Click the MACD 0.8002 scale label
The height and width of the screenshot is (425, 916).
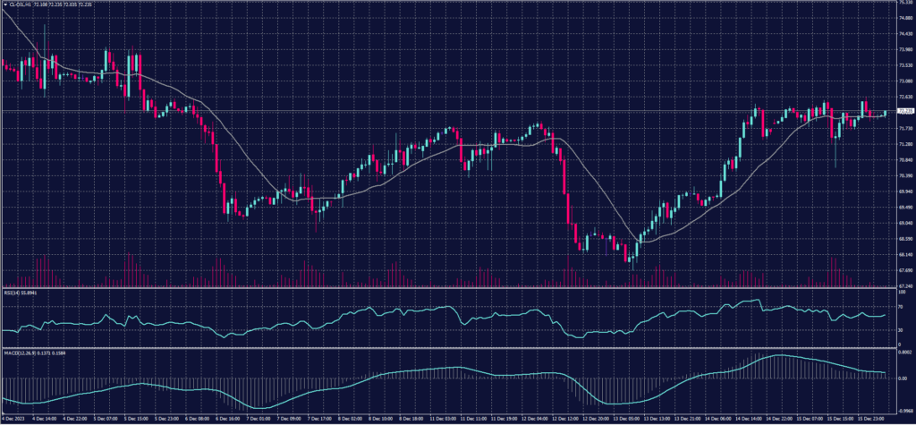click(903, 353)
